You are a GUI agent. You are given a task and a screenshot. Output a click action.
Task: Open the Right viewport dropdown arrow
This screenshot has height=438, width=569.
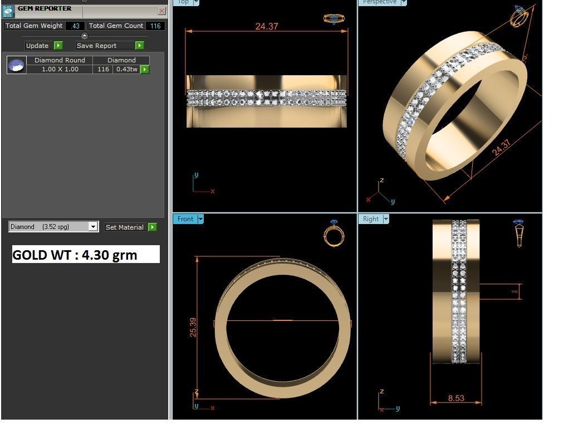(x=386, y=219)
